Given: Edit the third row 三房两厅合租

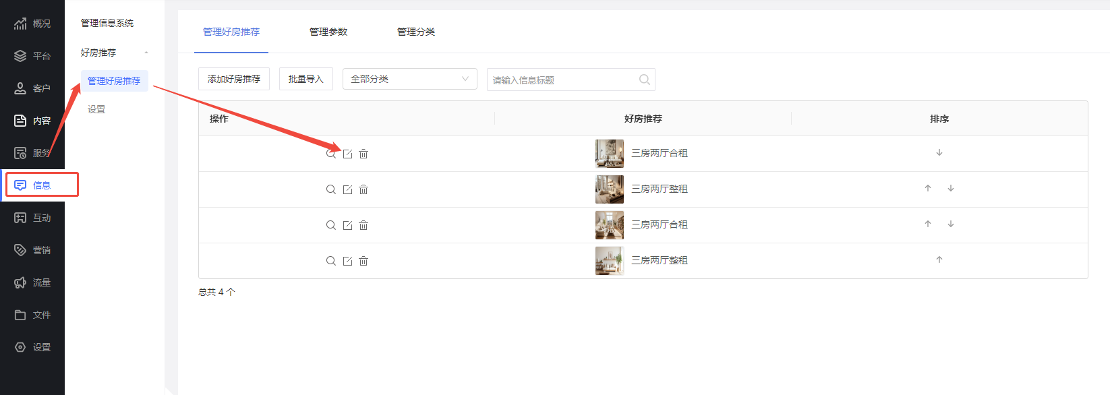Looking at the screenshot, I should click(x=347, y=225).
